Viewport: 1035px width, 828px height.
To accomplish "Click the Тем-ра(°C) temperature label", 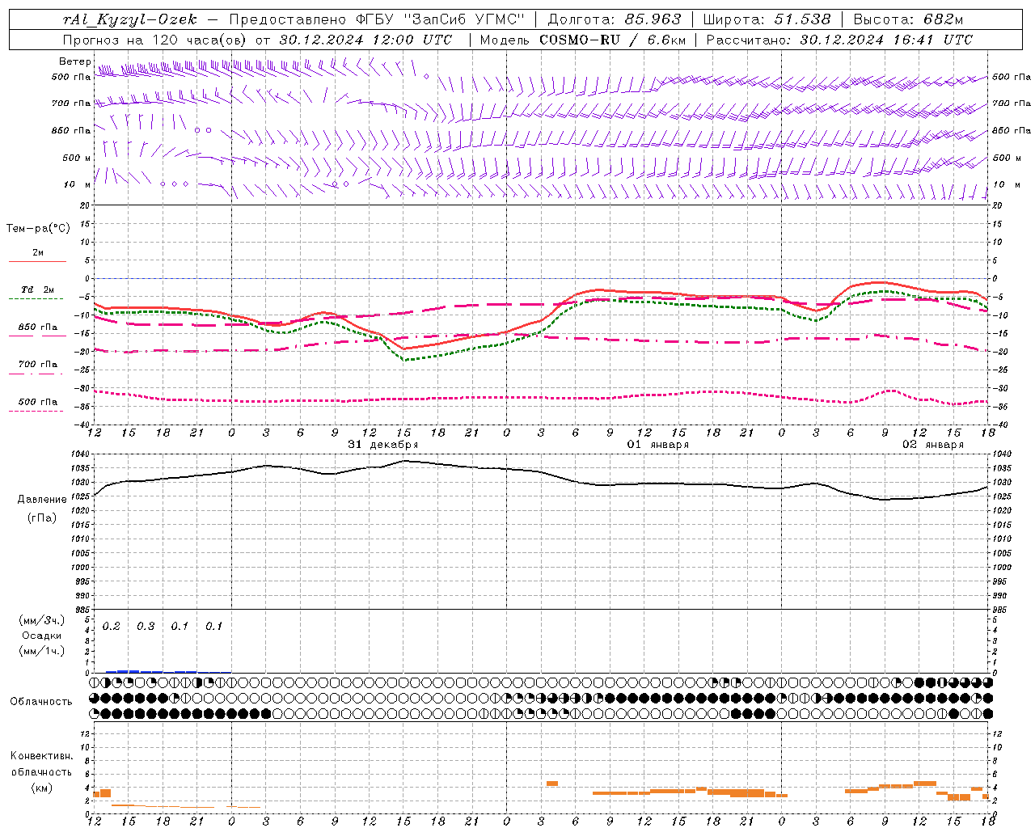I will click(38, 229).
